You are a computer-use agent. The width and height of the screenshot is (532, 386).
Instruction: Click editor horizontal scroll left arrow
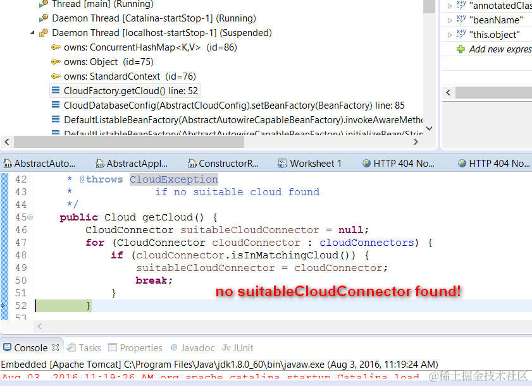point(40,327)
